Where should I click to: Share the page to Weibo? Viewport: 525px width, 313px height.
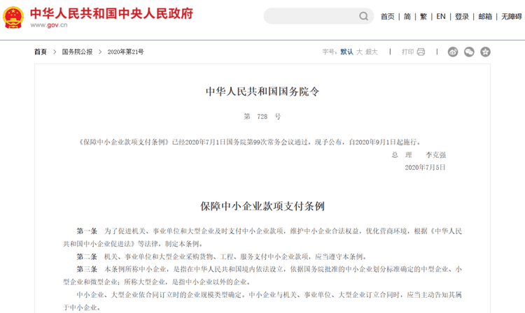(453, 52)
